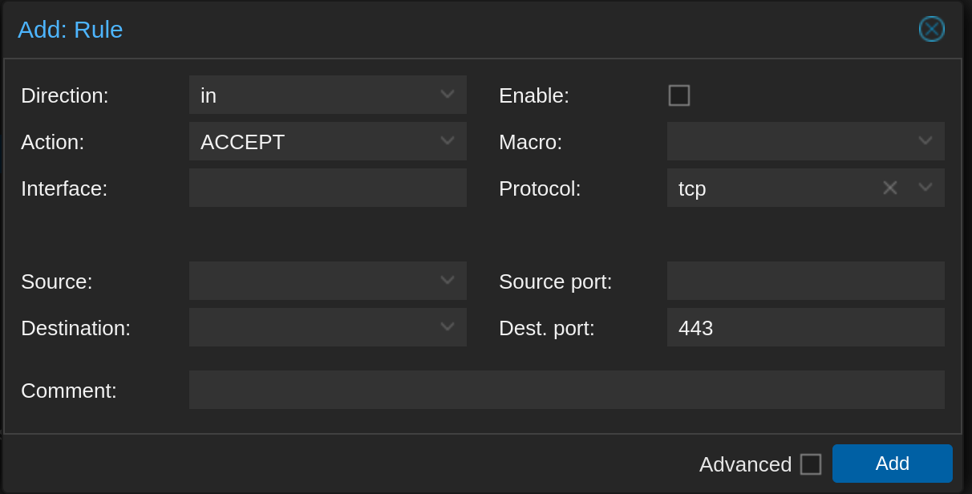Close the Add: Rule dialog
Viewport: 972px width, 494px height.
point(931,29)
